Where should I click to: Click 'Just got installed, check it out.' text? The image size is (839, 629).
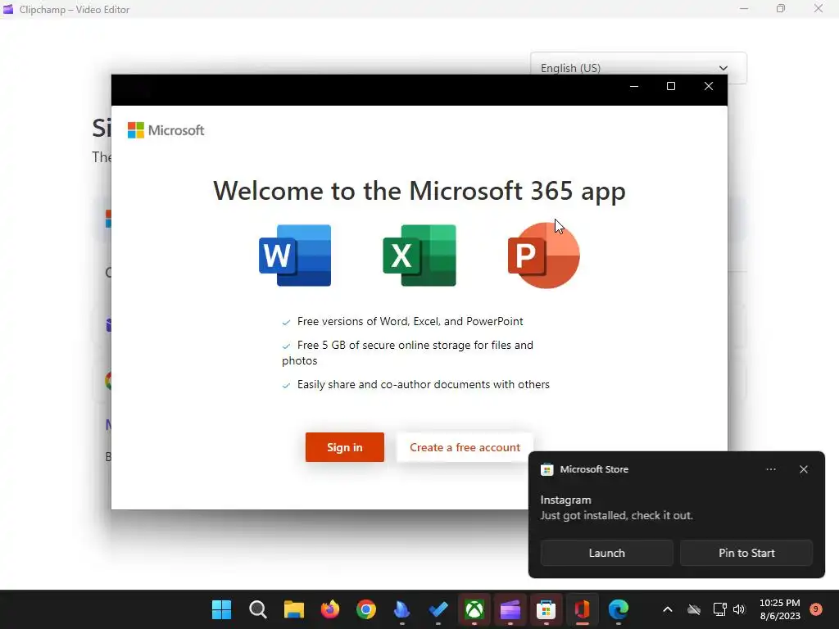(x=616, y=516)
